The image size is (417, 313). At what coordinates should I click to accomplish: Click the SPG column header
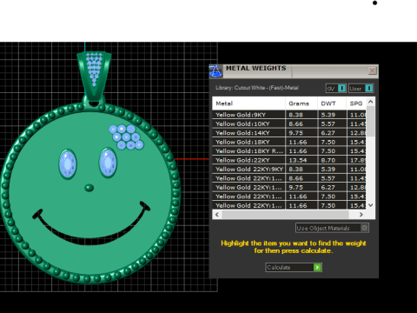click(x=356, y=103)
